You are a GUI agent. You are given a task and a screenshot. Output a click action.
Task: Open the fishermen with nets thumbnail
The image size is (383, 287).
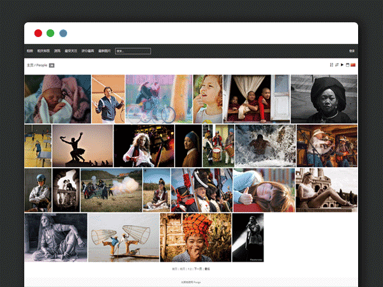pos(123,237)
